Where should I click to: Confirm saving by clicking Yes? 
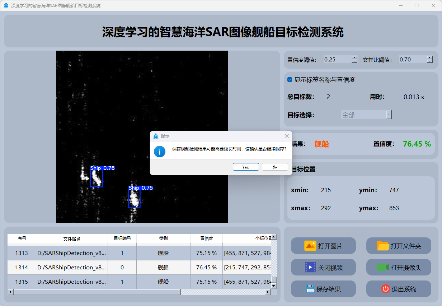[246, 167]
